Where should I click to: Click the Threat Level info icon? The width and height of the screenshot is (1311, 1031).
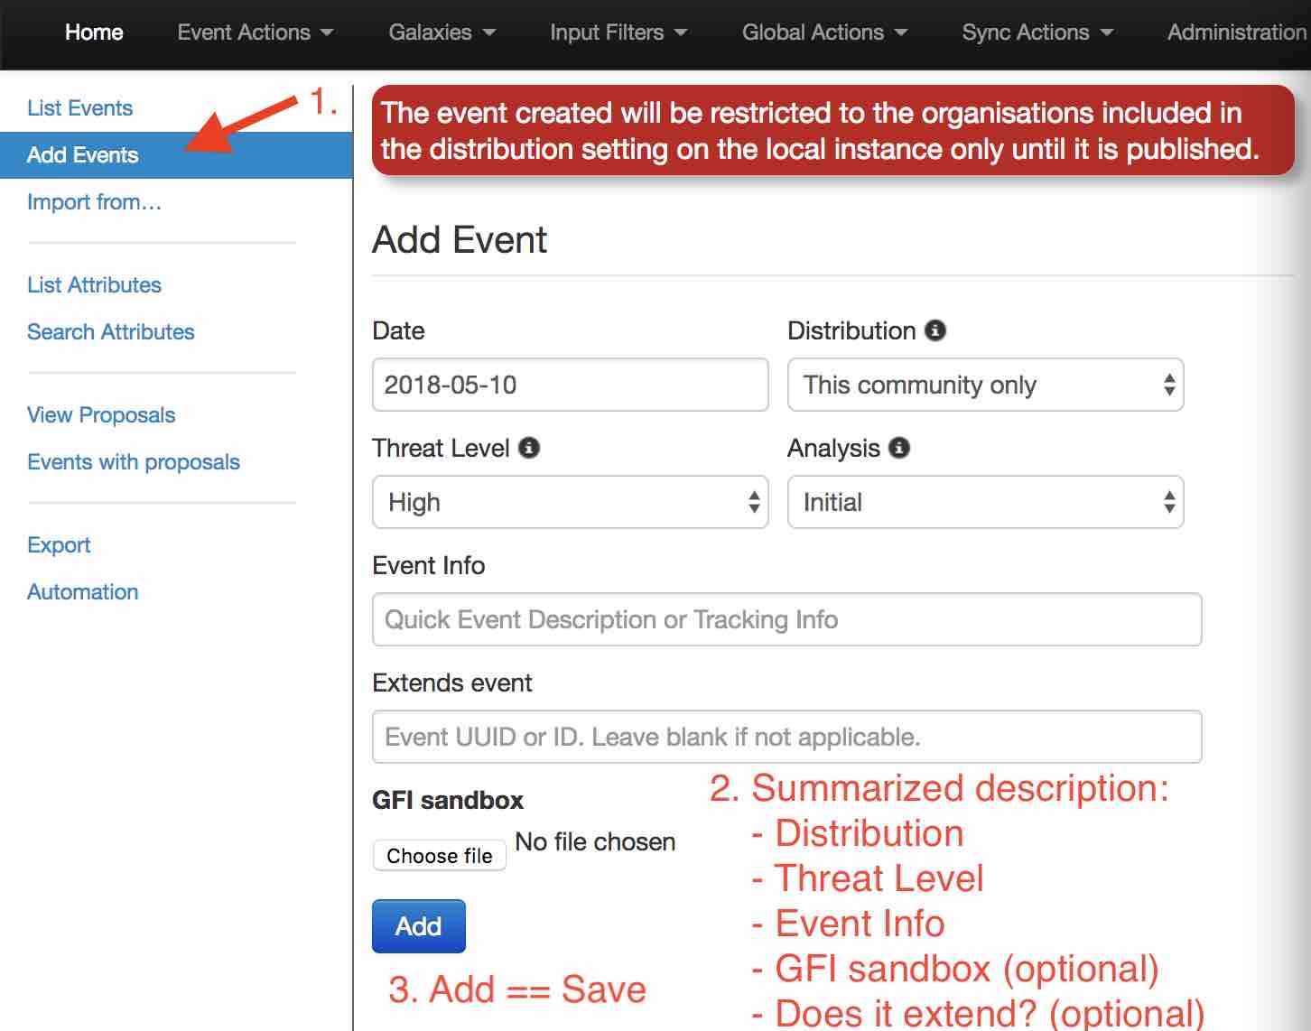[x=529, y=447]
